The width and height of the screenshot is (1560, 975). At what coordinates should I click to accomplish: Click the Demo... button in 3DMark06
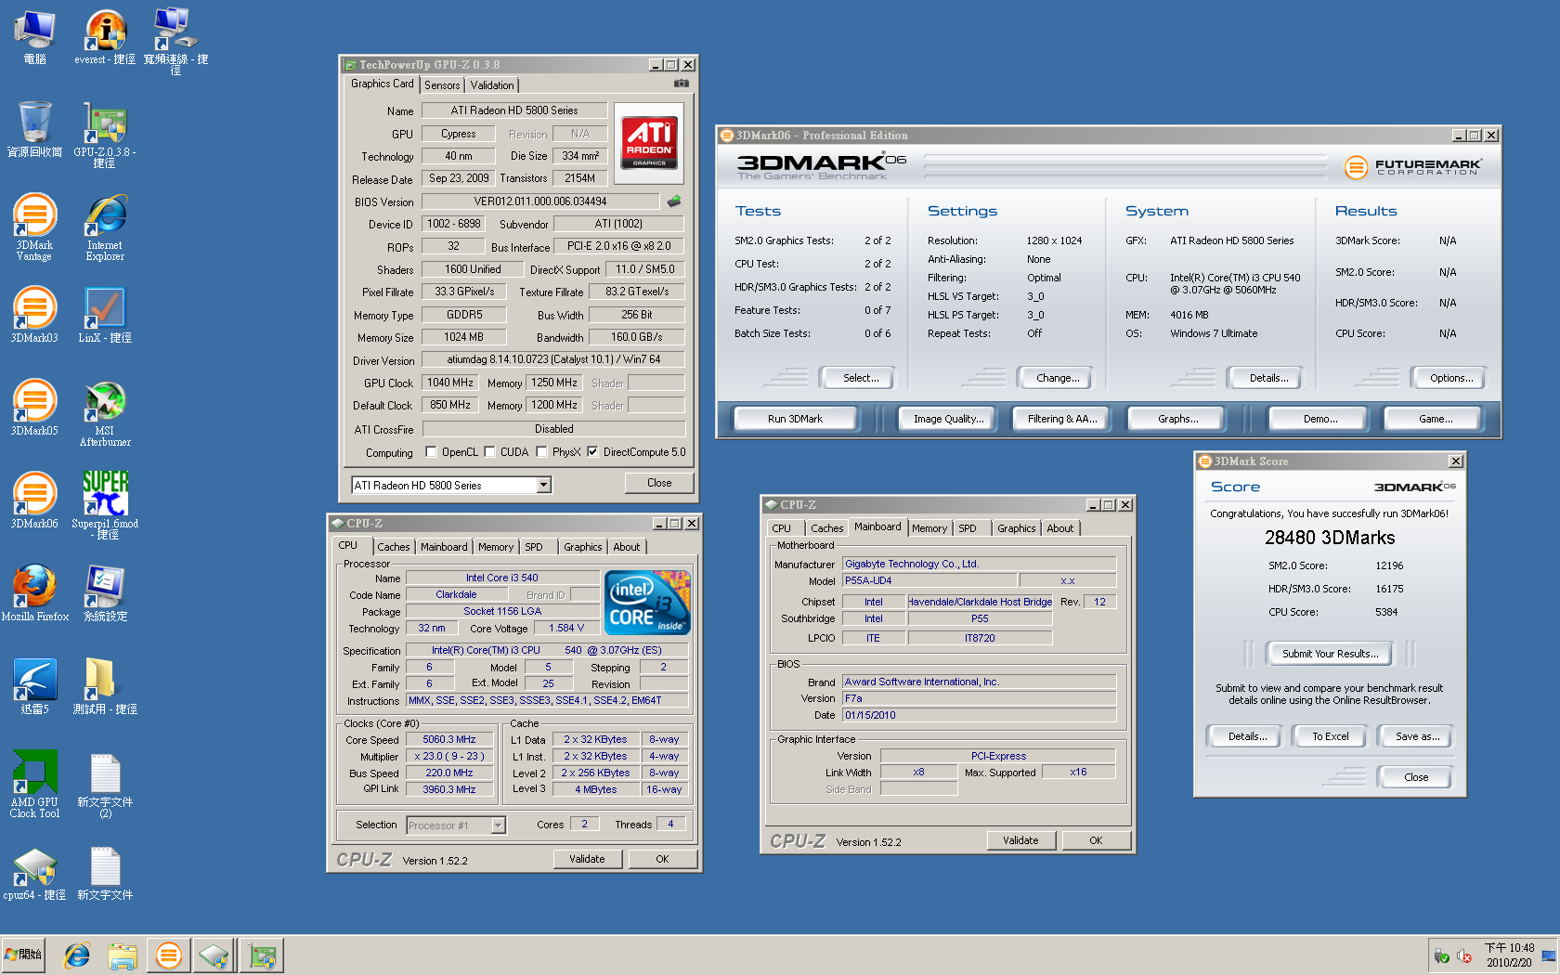coord(1319,419)
